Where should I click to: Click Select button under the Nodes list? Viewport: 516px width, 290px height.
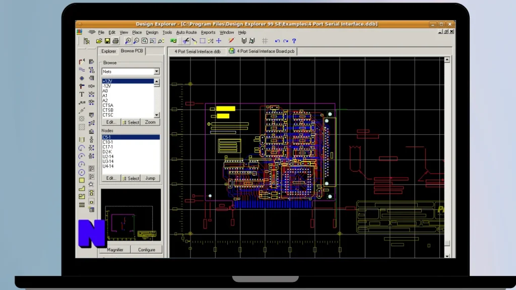tap(131, 178)
